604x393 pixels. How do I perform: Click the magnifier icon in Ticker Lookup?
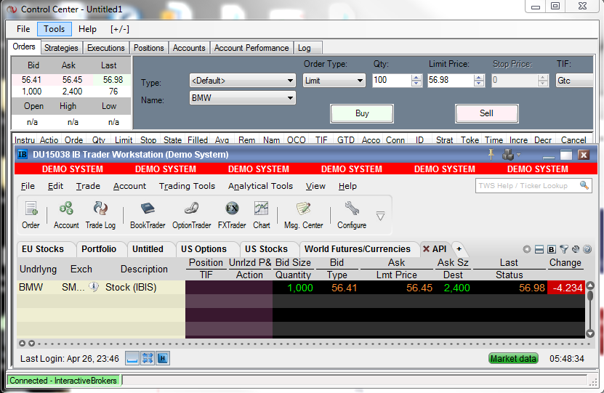(x=584, y=185)
